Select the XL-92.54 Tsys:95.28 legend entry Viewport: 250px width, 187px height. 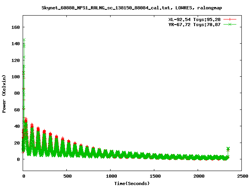pos(195,19)
